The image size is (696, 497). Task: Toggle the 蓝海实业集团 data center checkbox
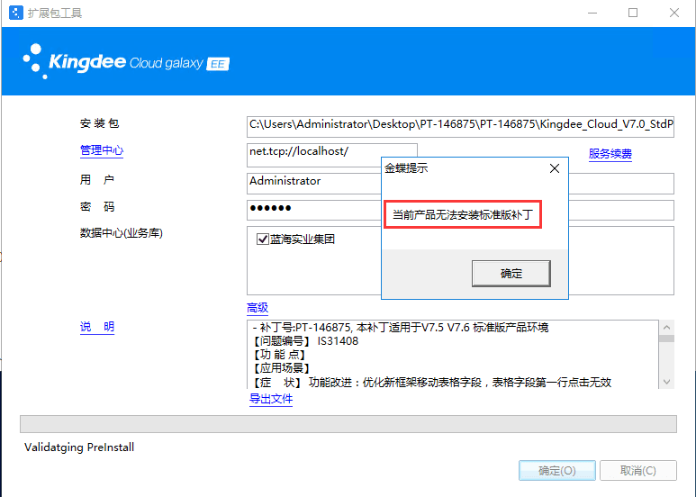[263, 239]
